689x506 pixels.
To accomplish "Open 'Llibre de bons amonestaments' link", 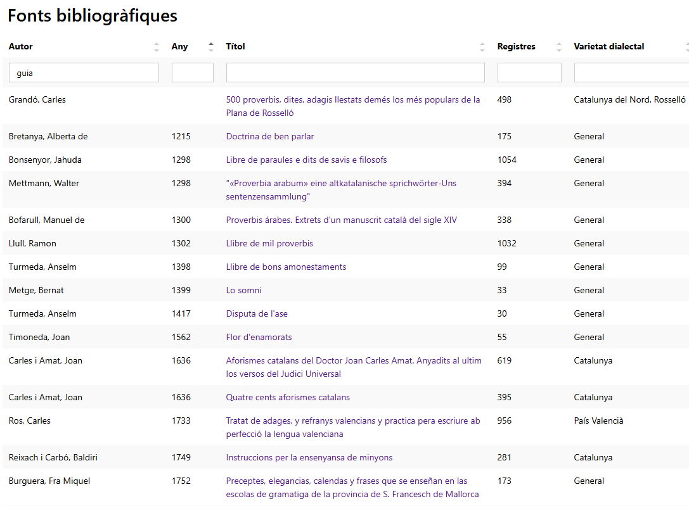I will pyautogui.click(x=286, y=267).
